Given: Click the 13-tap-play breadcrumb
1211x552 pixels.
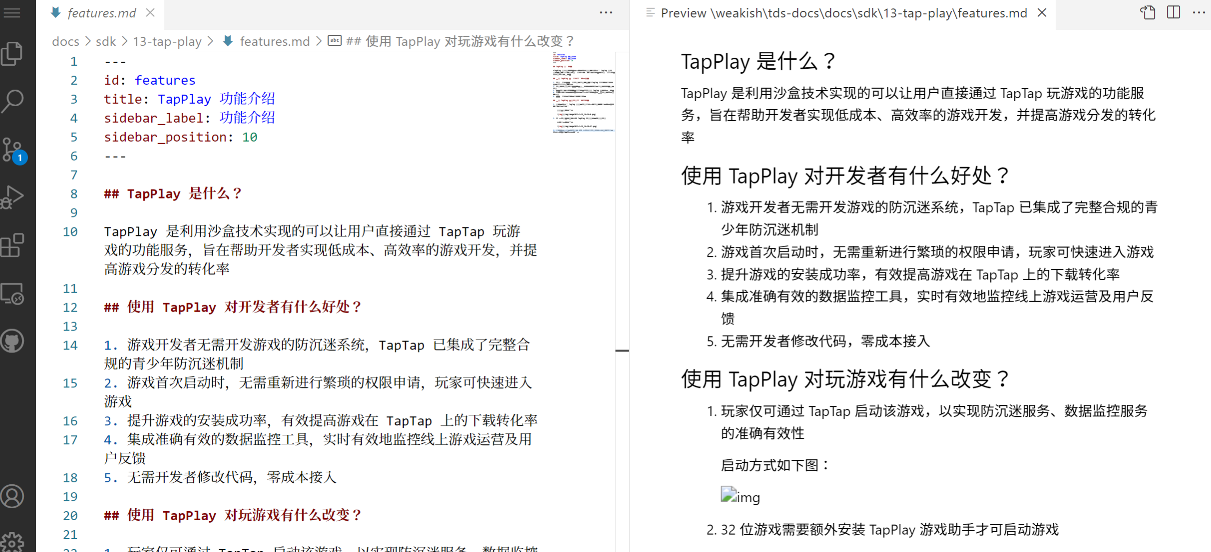Looking at the screenshot, I should 167,41.
